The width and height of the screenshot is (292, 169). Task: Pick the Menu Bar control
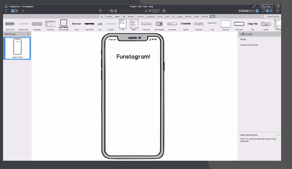(x=146, y=25)
